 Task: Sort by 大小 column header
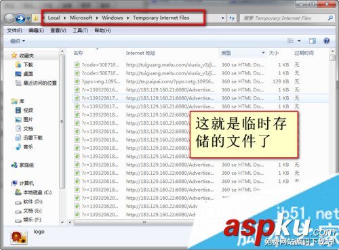(274, 53)
